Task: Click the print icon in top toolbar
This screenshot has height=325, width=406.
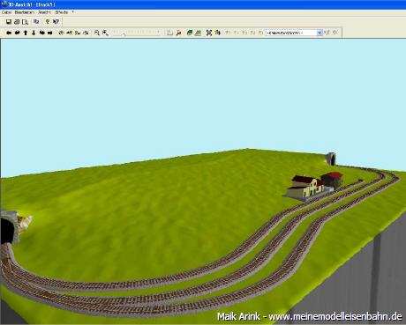Action: click(x=17, y=22)
